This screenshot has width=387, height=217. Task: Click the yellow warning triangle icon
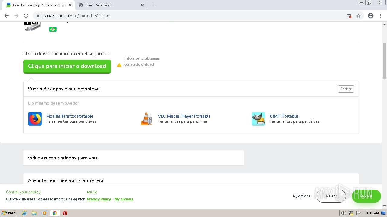(x=119, y=65)
